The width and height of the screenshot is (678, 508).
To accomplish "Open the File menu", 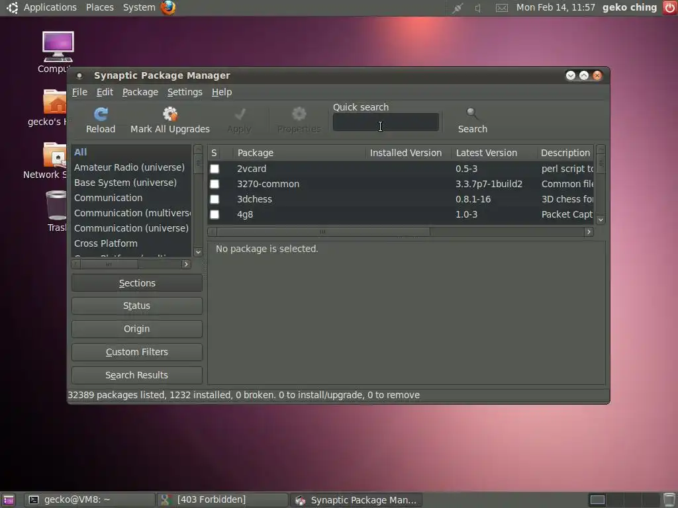I will pyautogui.click(x=79, y=92).
